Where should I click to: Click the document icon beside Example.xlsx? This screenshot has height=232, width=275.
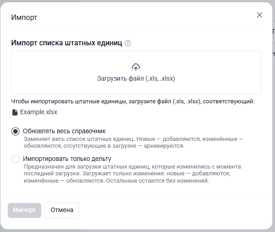click(x=15, y=112)
